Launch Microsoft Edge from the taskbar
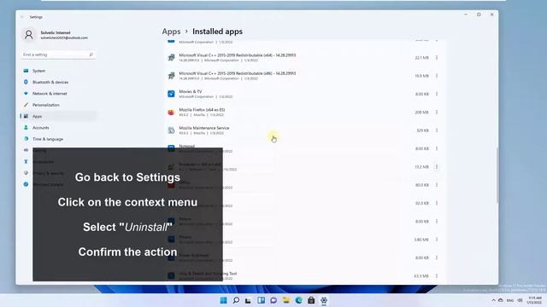547x307 pixels. 298,300
